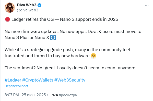Open the #Web3Security hashtag
The height and width of the screenshot is (101, 153).
point(70,80)
